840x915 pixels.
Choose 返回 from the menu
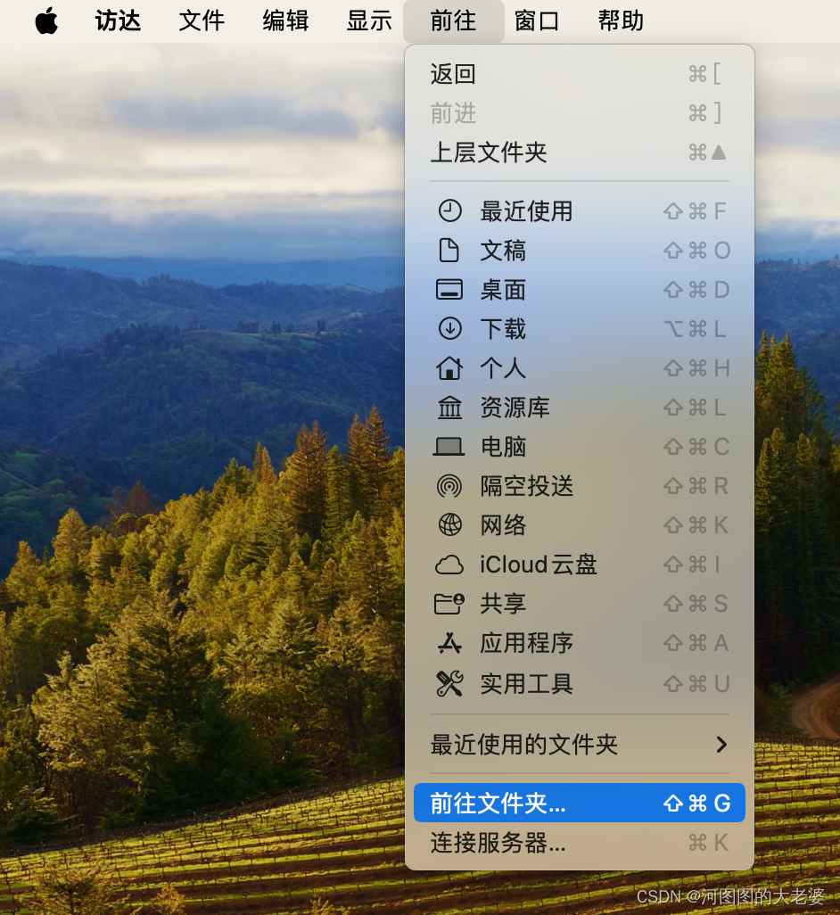(x=580, y=74)
